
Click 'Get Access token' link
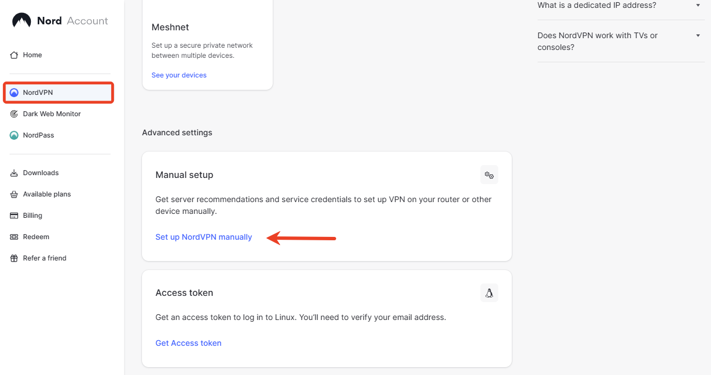[189, 343]
